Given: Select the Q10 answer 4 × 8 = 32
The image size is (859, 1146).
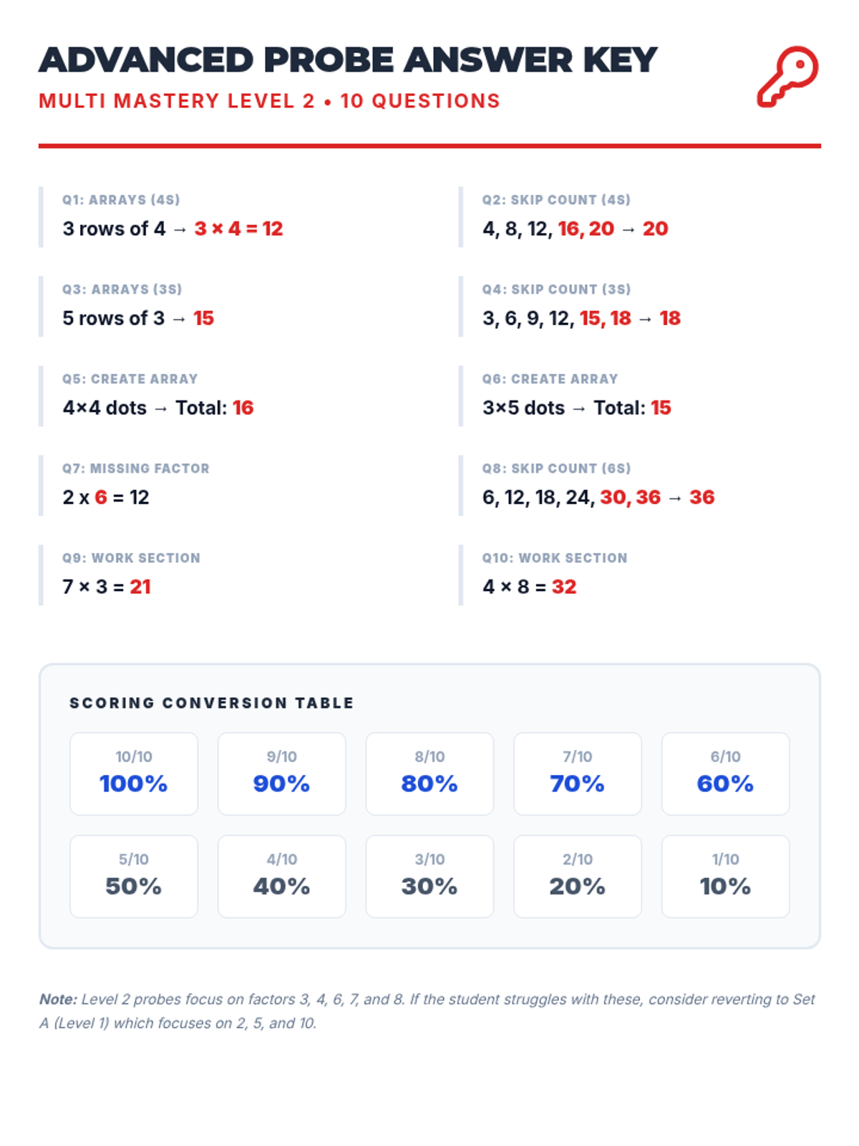Looking at the screenshot, I should pos(530,587).
